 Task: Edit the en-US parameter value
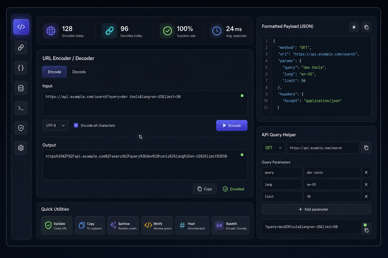(332, 184)
